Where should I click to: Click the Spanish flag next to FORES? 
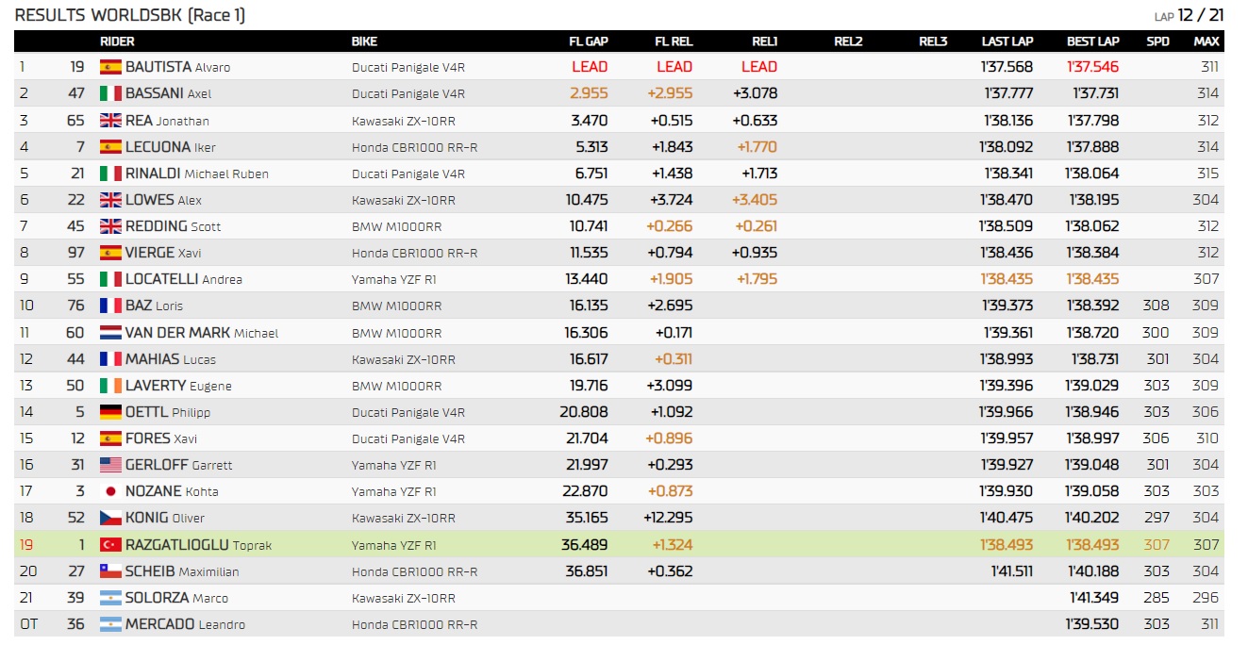click(110, 438)
